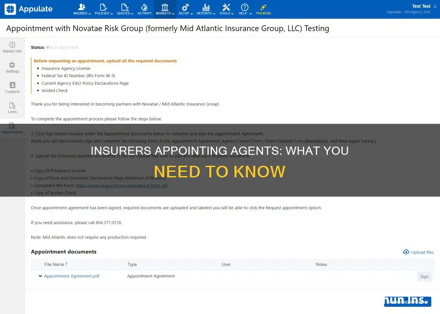The width and height of the screenshot is (440, 314).
Task: Open the Appulate home logo
Action: [x=28, y=9]
